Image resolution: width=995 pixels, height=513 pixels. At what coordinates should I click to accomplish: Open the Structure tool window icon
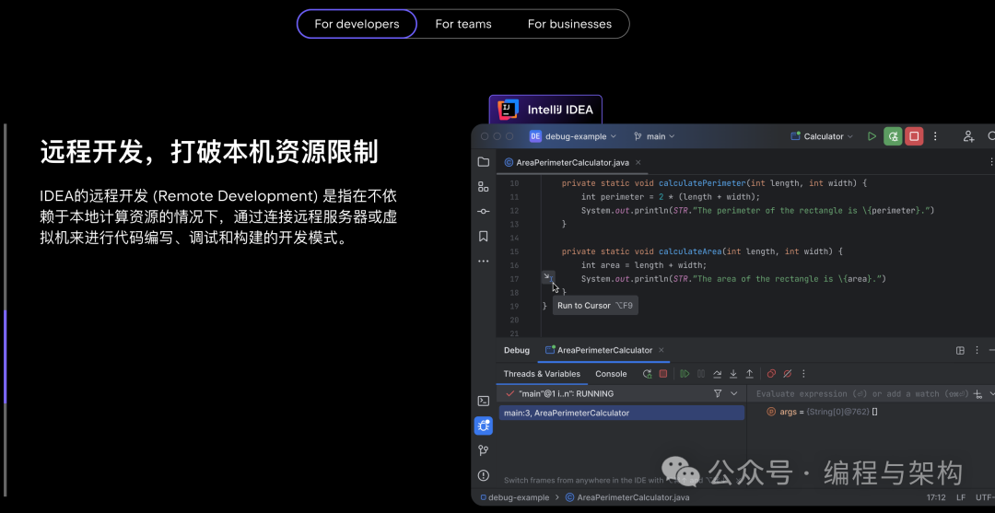pos(484,186)
